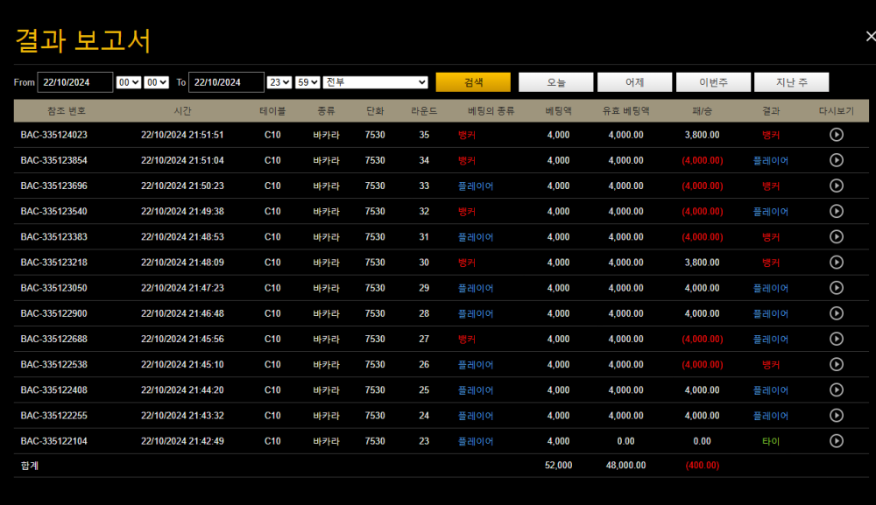Replay round 35 with the play icon
Viewport: 876px width, 505px height.
pos(836,135)
